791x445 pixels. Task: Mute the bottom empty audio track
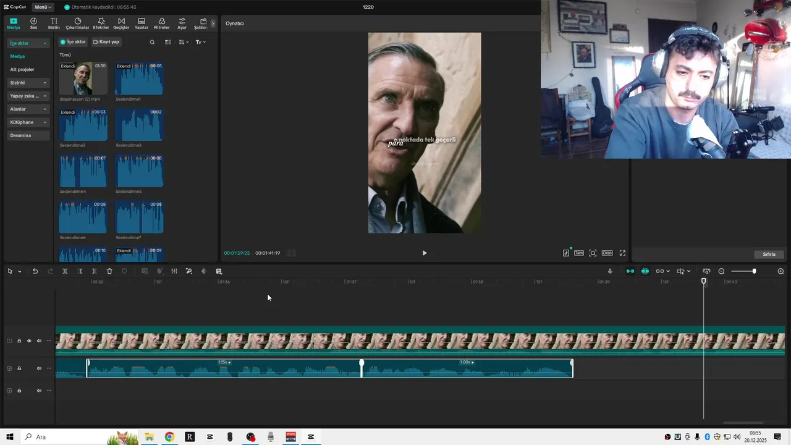39,391
